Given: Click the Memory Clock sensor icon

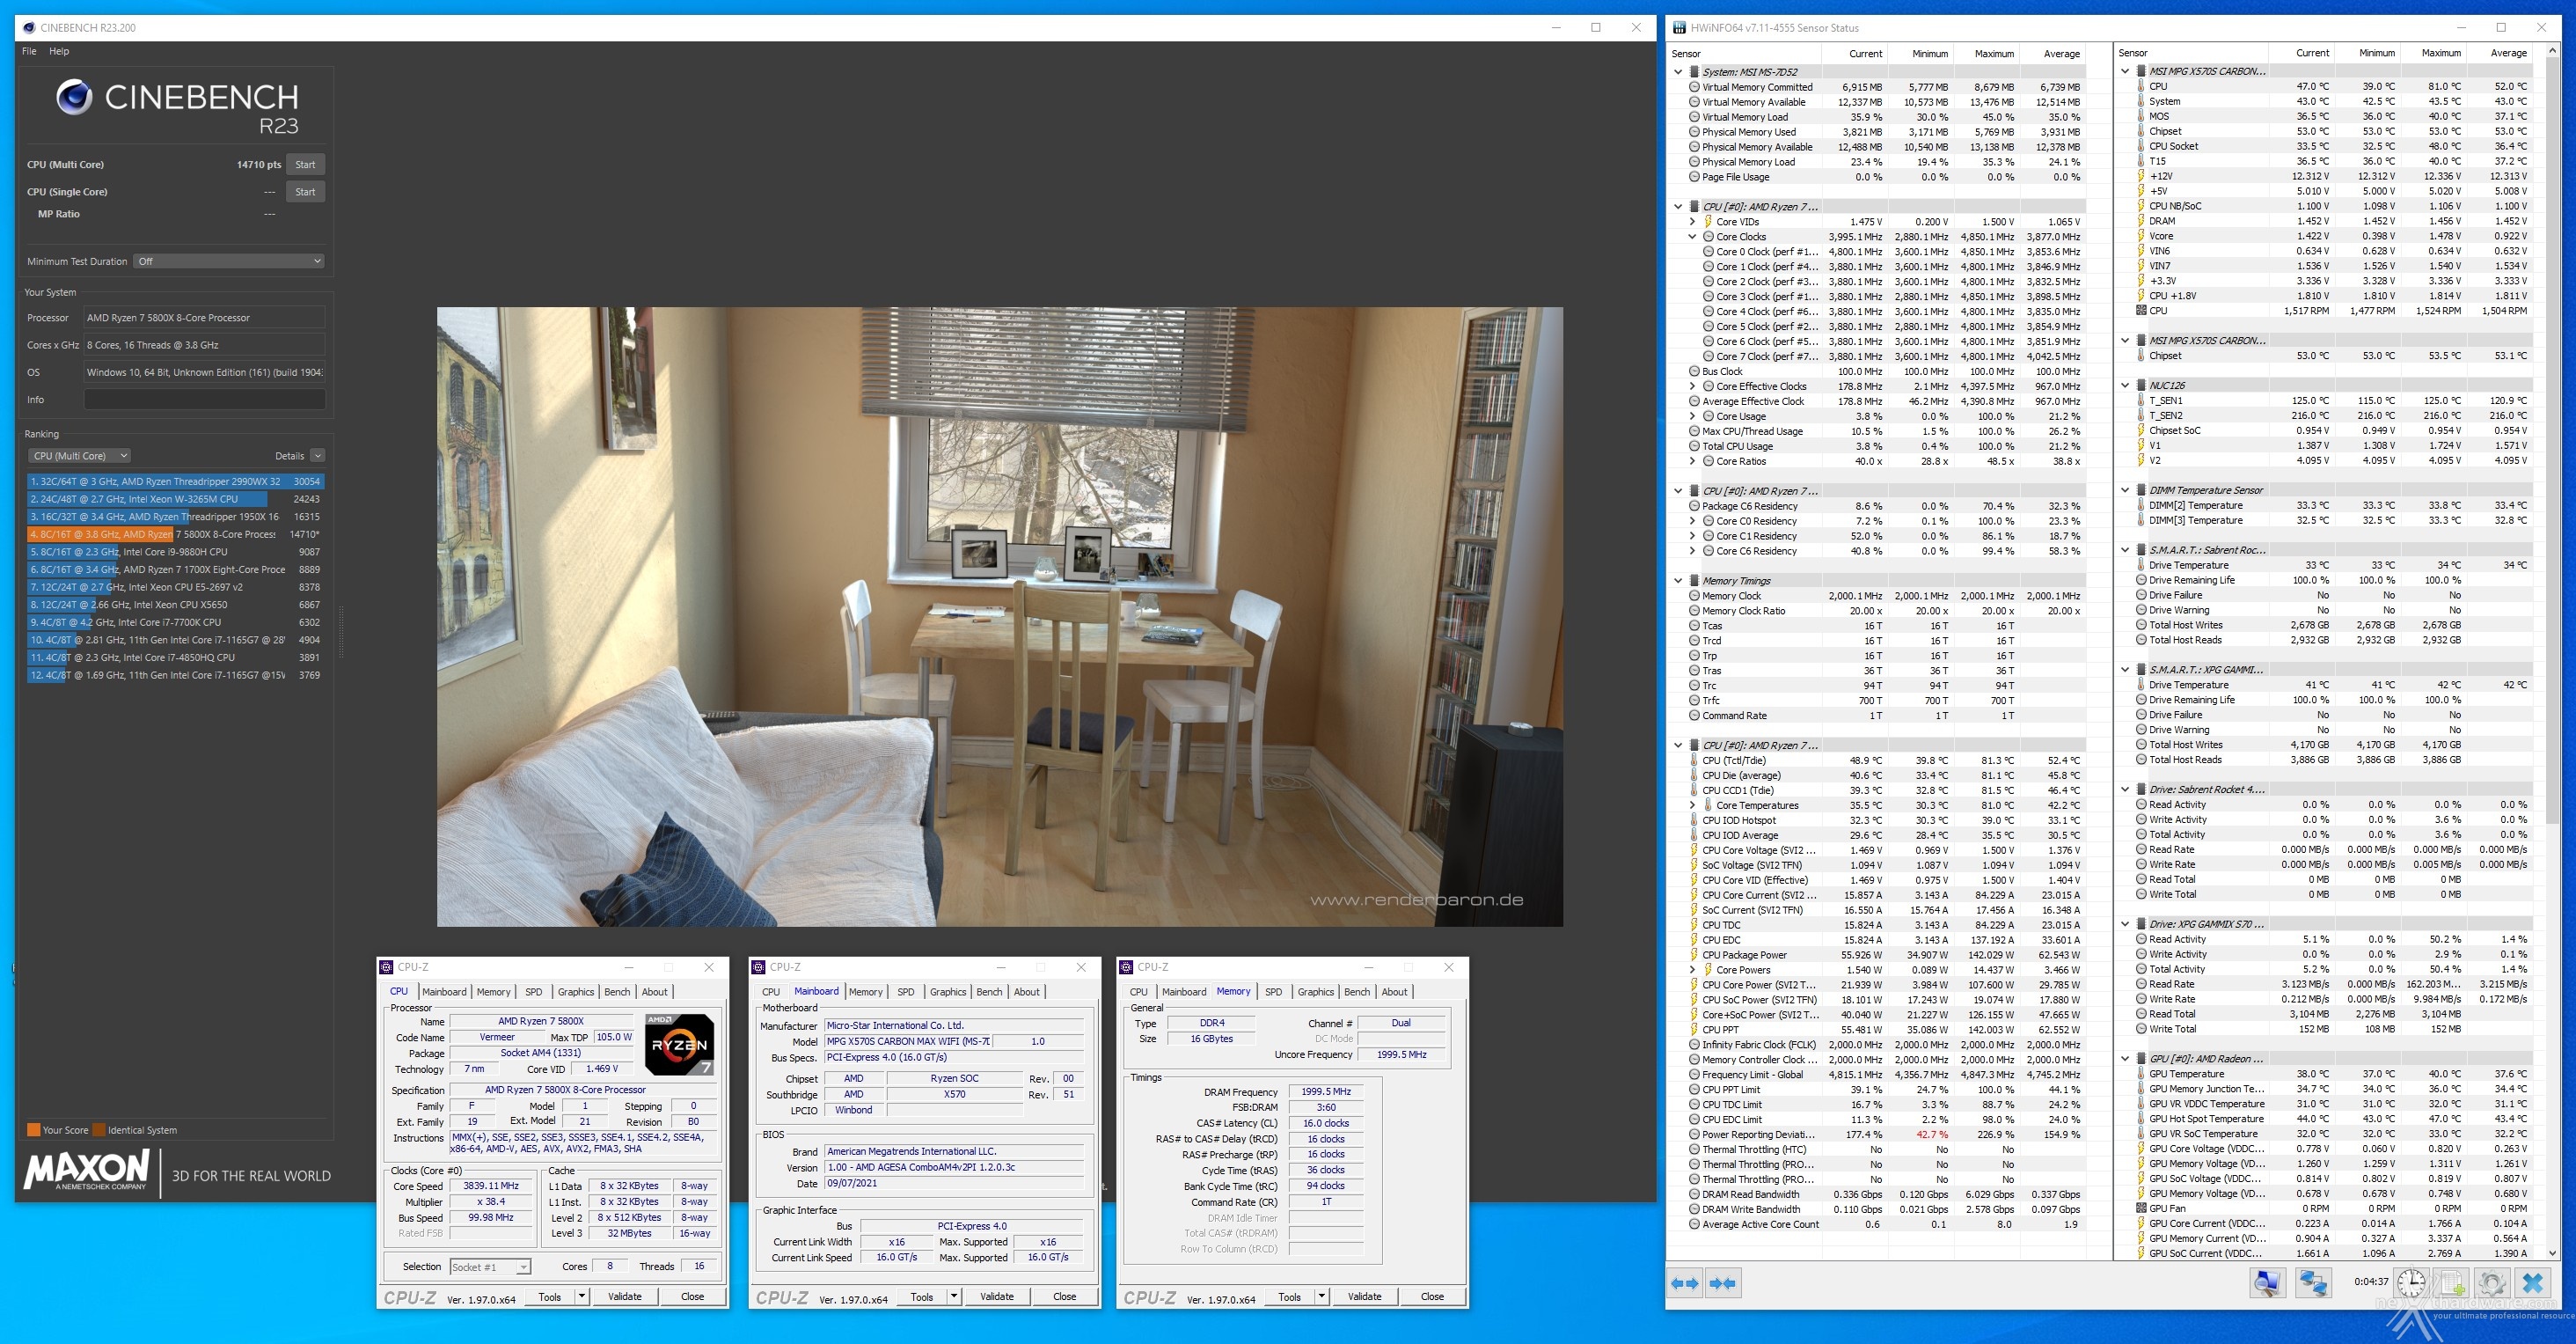Looking at the screenshot, I should point(1694,596).
